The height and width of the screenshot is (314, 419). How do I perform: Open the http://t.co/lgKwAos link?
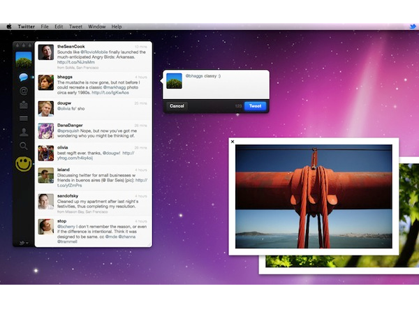(x=110, y=93)
